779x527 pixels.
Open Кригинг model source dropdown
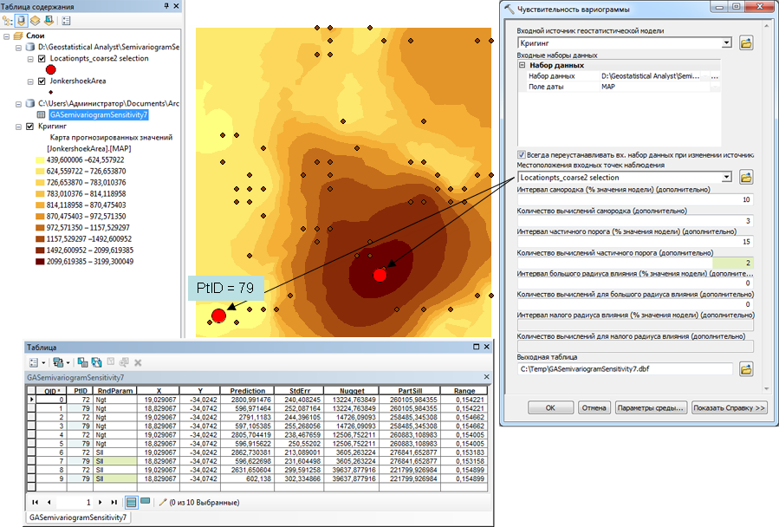[x=727, y=42]
